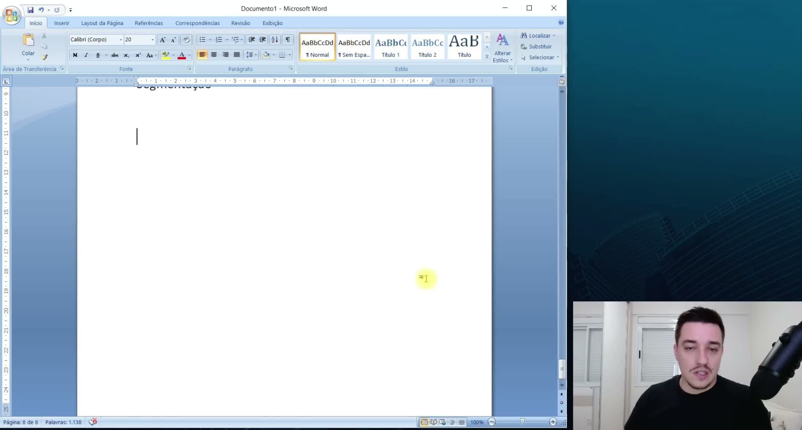Click the Grow Font icon

[163, 39]
